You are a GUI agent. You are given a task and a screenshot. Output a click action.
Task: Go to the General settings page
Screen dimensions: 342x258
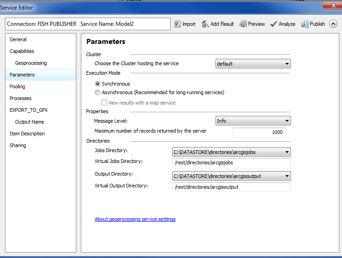[x=18, y=39]
